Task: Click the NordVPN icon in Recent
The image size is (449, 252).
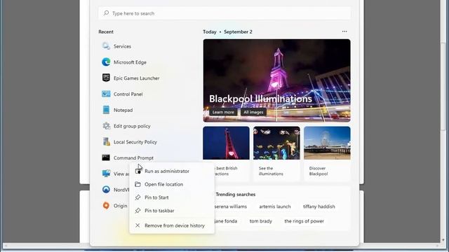Action: 106,190
